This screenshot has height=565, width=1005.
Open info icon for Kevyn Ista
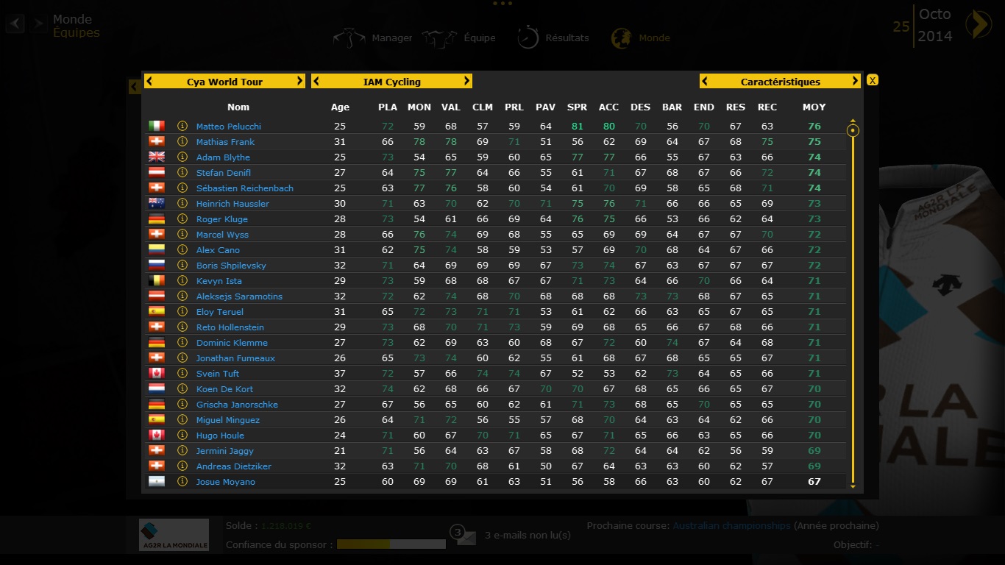182,280
